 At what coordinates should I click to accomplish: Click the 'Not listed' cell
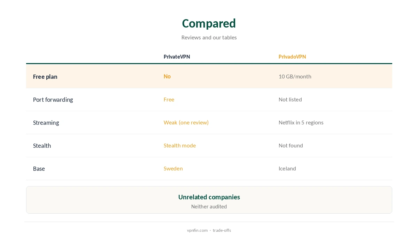coord(290,99)
